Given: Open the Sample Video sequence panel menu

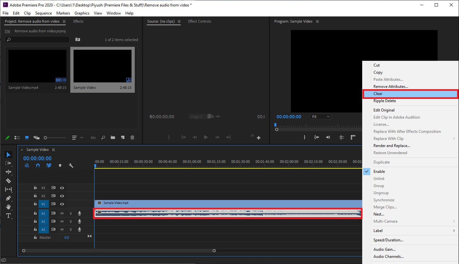Looking at the screenshot, I should 53,150.
